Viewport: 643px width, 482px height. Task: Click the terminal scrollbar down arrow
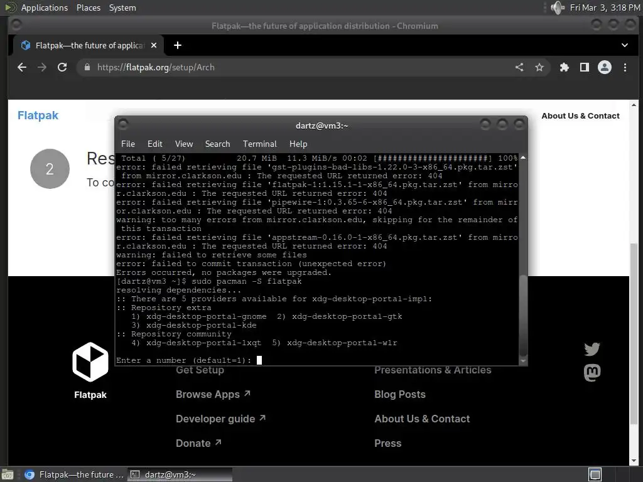point(523,361)
